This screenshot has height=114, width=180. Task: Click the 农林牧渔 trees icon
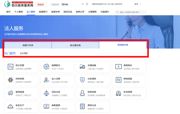pos(11,93)
